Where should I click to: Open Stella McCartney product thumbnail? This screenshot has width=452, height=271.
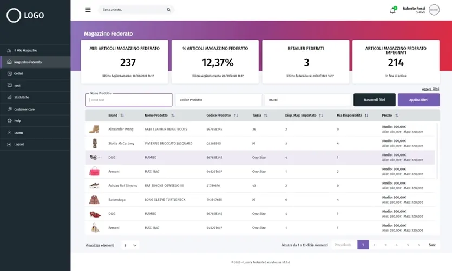95,143
